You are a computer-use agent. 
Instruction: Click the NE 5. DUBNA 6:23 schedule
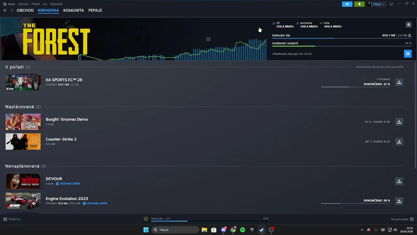pos(378,142)
